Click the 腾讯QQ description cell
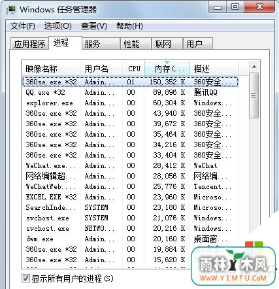 tap(206, 92)
